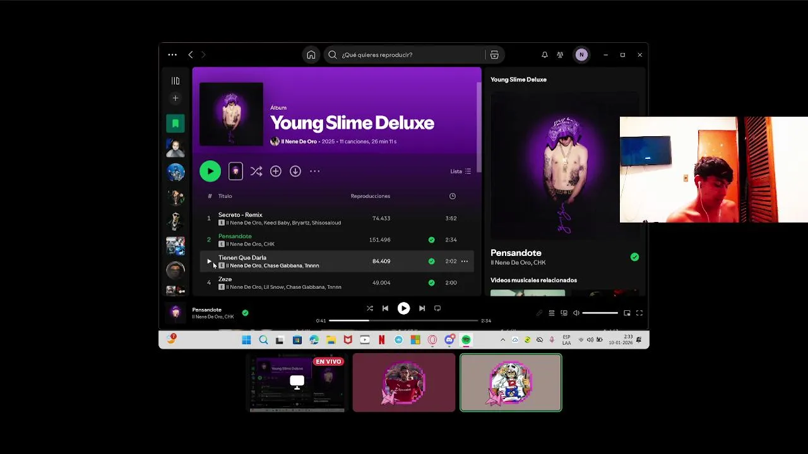Open 'Pensandote' title in now-playing view
The width and height of the screenshot is (808, 454).
pos(516,253)
